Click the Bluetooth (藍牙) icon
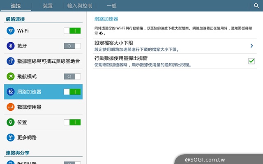Image resolution: width=263 pixels, height=164 pixels. [x=11, y=46]
